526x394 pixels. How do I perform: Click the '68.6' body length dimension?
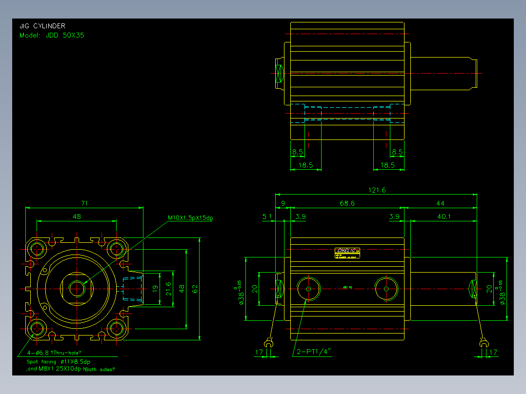347,203
